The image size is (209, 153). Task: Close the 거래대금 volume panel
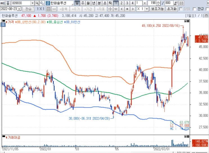(188, 137)
